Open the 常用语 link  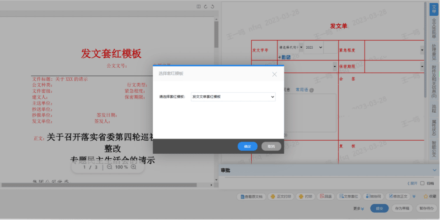pos(302,90)
